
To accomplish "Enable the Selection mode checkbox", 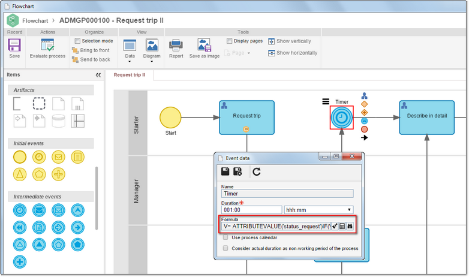I will tap(77, 41).
